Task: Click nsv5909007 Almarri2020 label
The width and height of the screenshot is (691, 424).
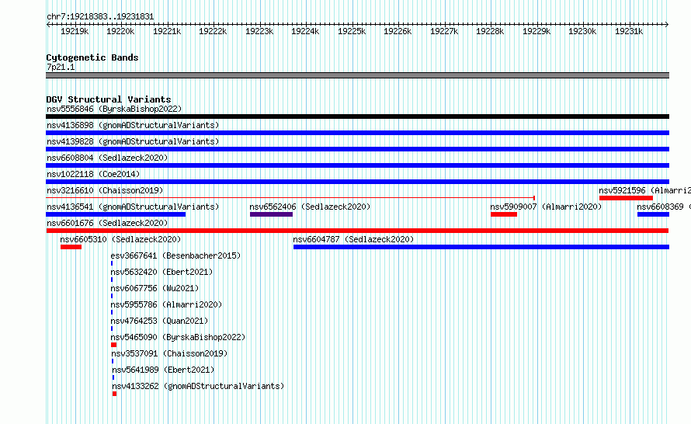Action: 546,207
